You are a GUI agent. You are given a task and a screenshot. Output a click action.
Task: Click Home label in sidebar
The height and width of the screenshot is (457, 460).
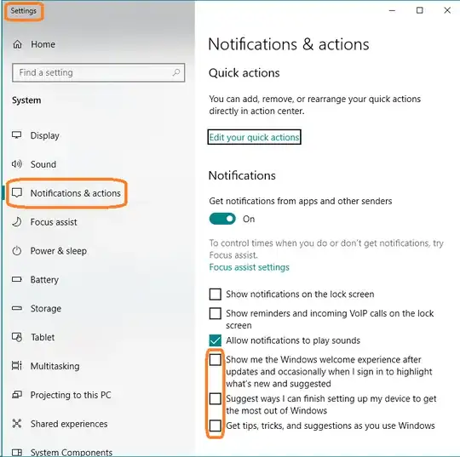(43, 44)
